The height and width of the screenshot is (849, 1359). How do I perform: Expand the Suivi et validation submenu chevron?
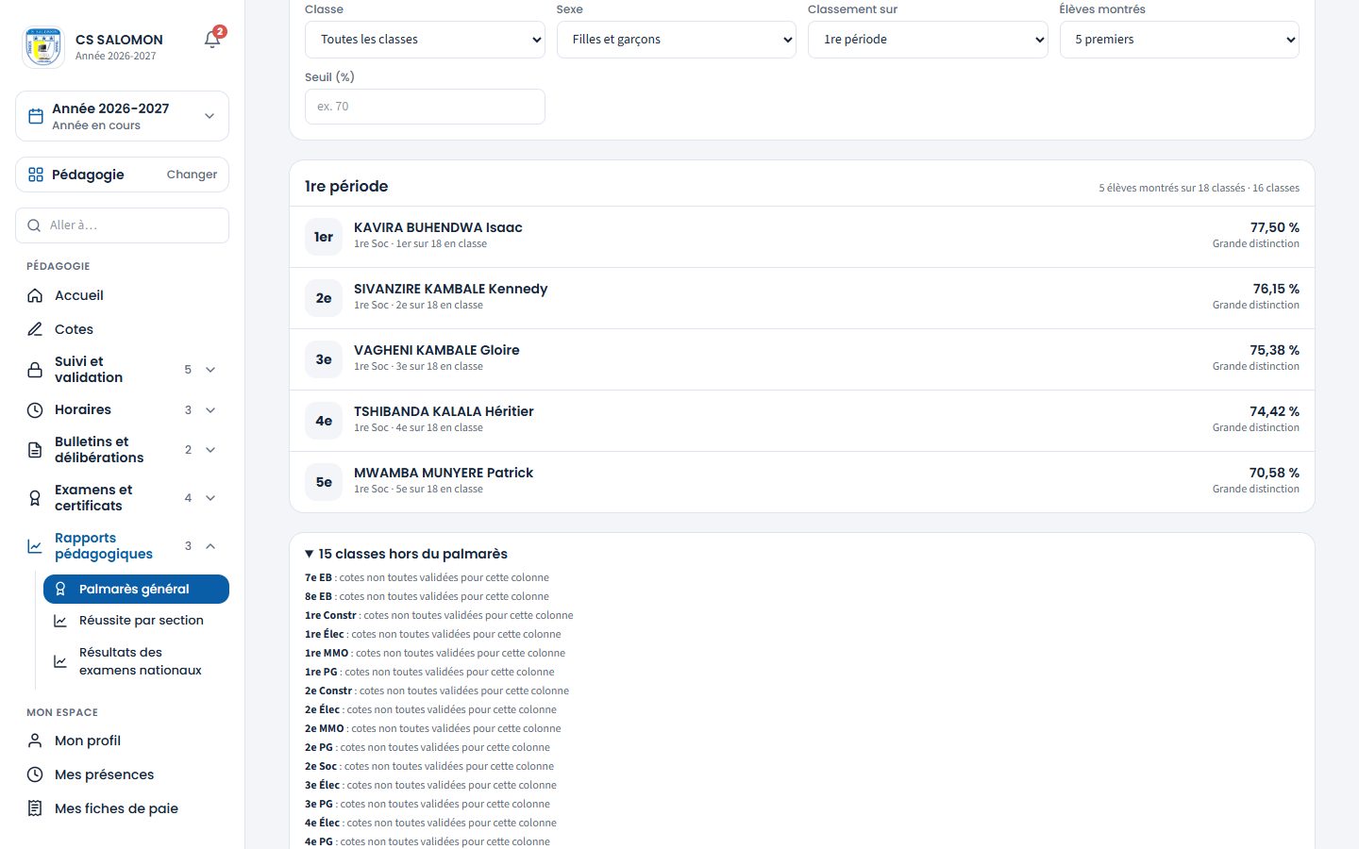pos(210,370)
